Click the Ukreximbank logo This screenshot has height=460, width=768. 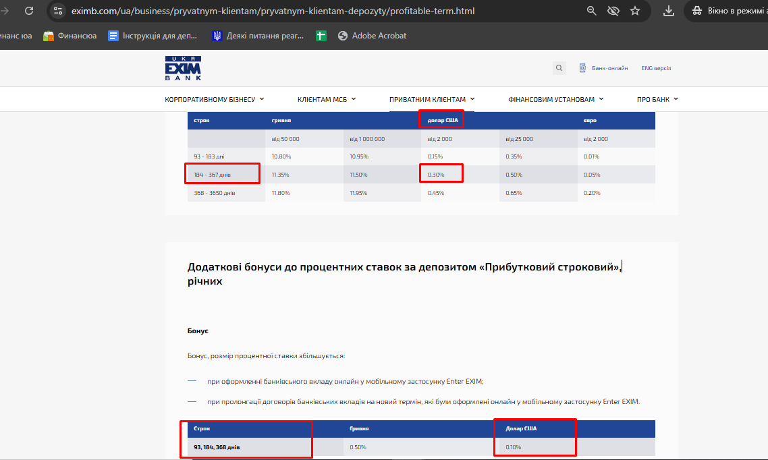183,68
